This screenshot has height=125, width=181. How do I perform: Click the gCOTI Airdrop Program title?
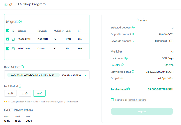pyautogui.click(x=27, y=4)
